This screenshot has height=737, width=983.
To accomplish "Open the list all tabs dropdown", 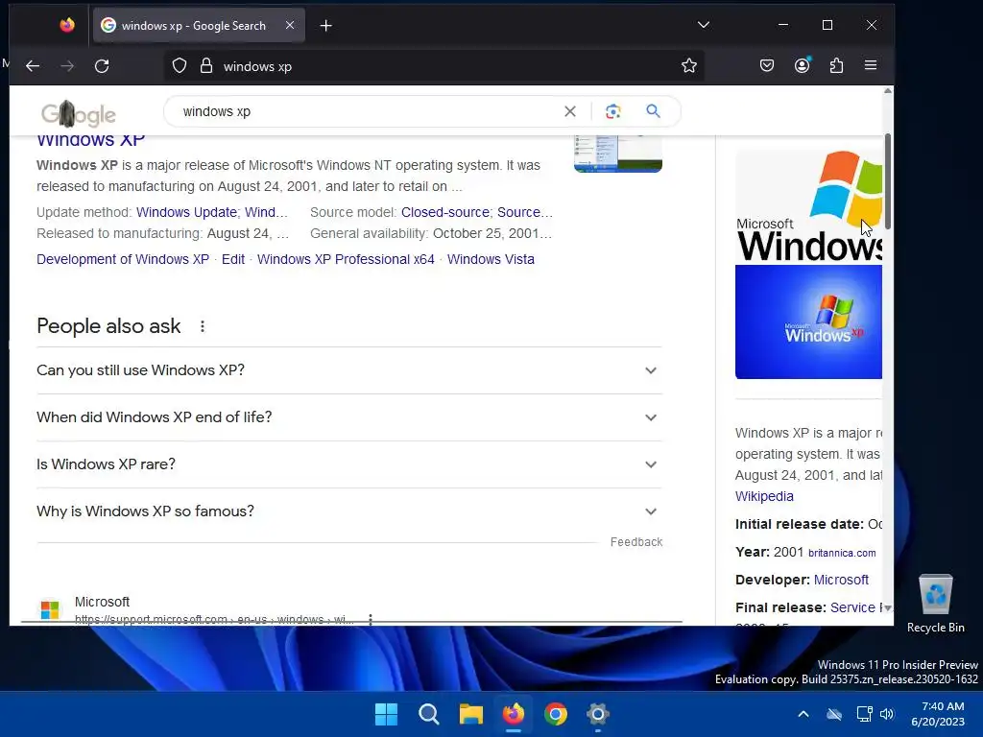I will [704, 25].
